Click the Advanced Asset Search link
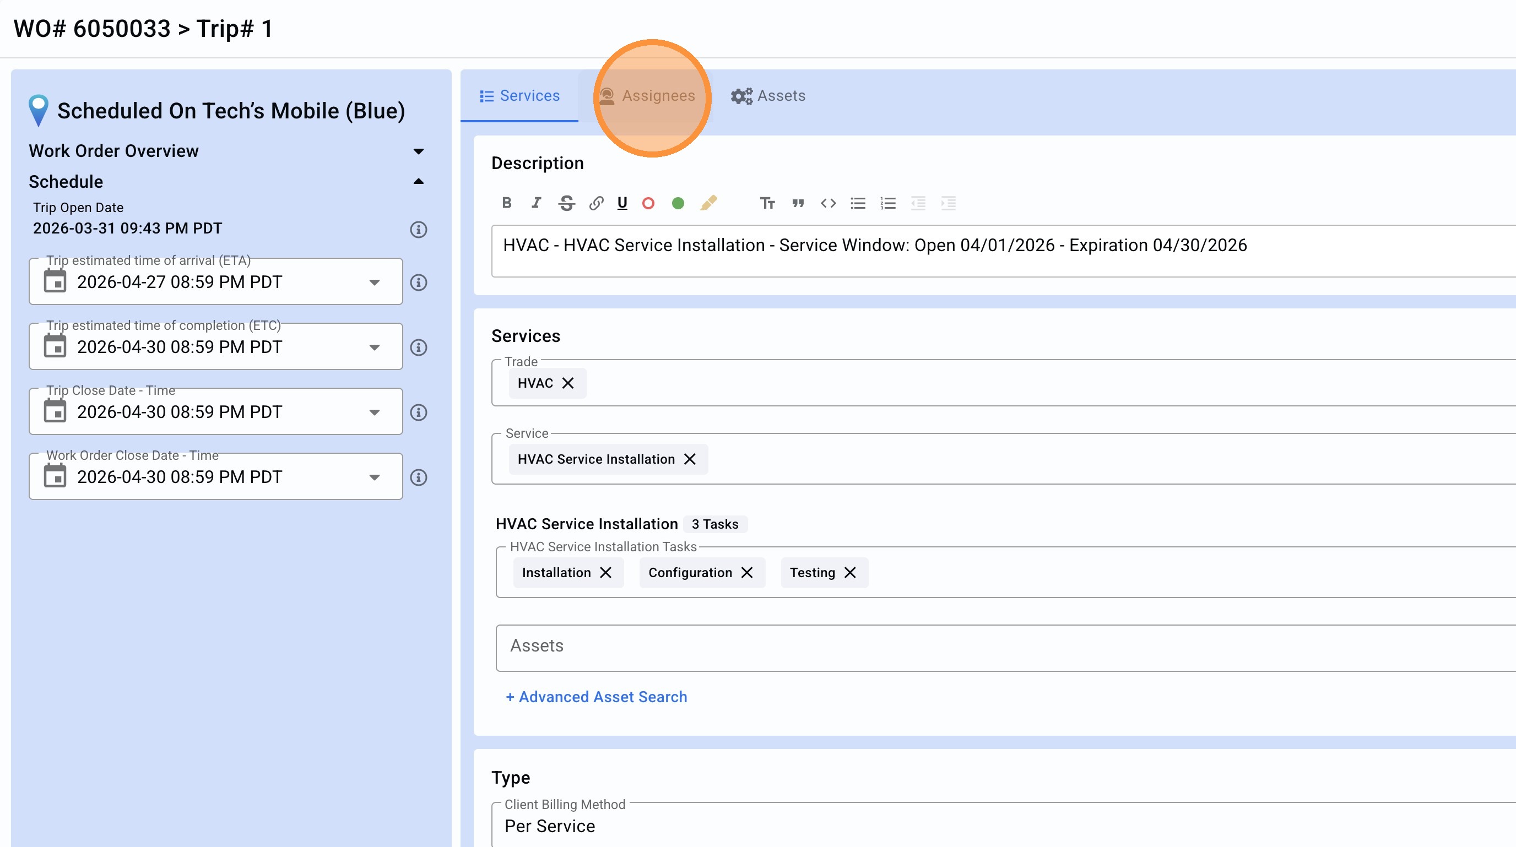This screenshot has height=847, width=1516. pyautogui.click(x=596, y=697)
